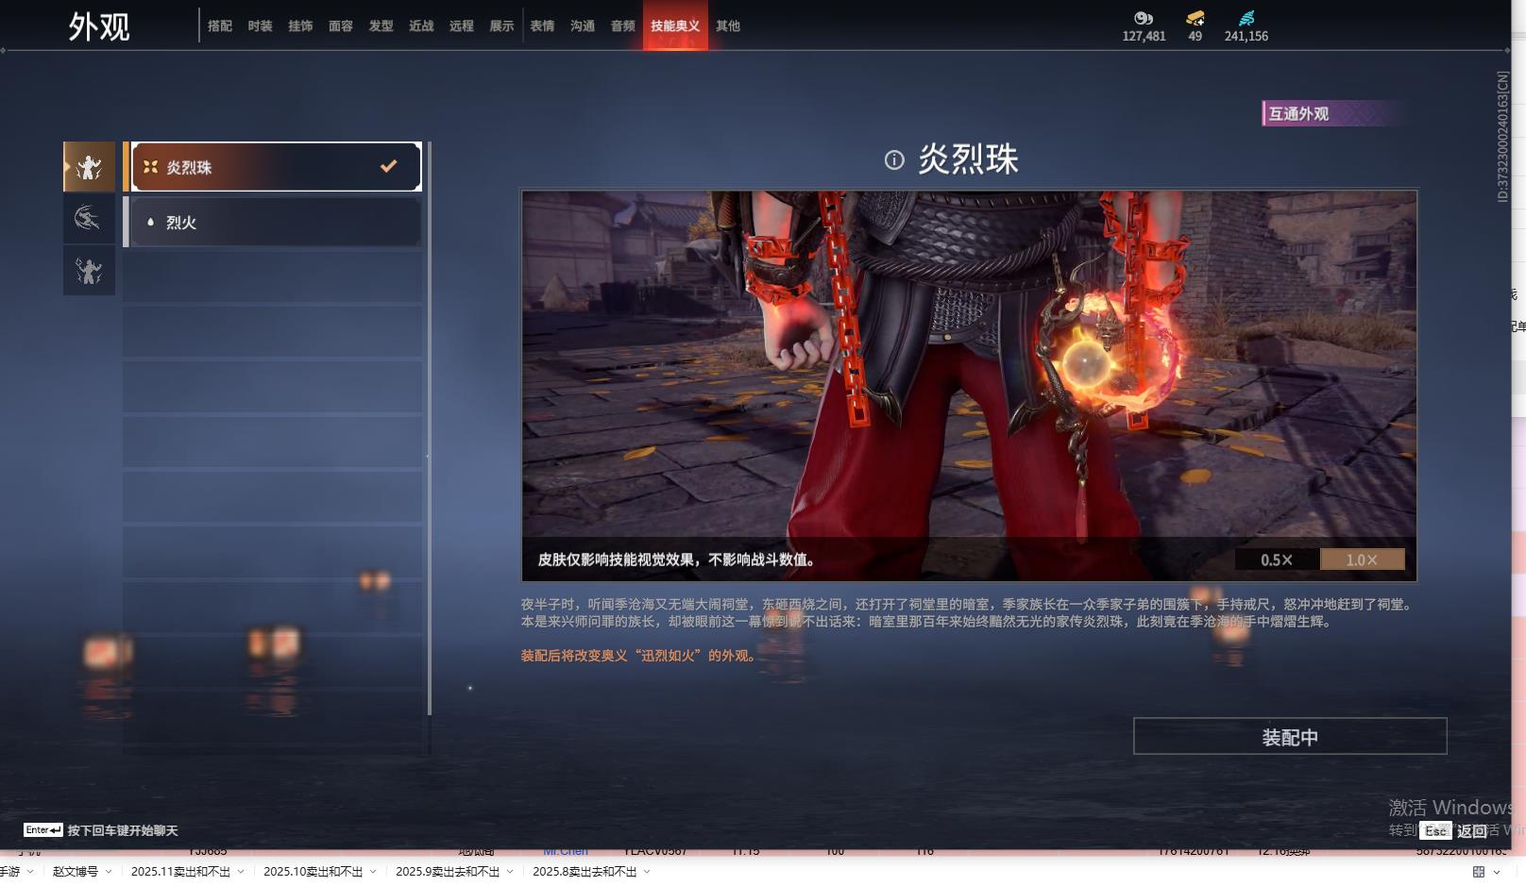1526x886 pixels.
Task: Open the 2025.10卖出和不出 sheet dropdown arrow
Action: pos(373,872)
